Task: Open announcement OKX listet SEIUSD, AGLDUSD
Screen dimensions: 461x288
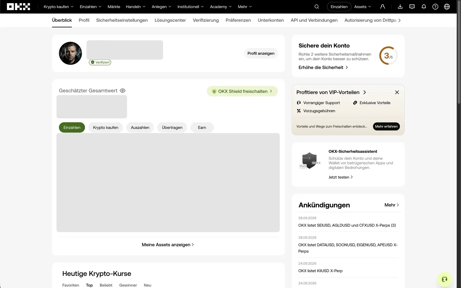Action: (347, 225)
